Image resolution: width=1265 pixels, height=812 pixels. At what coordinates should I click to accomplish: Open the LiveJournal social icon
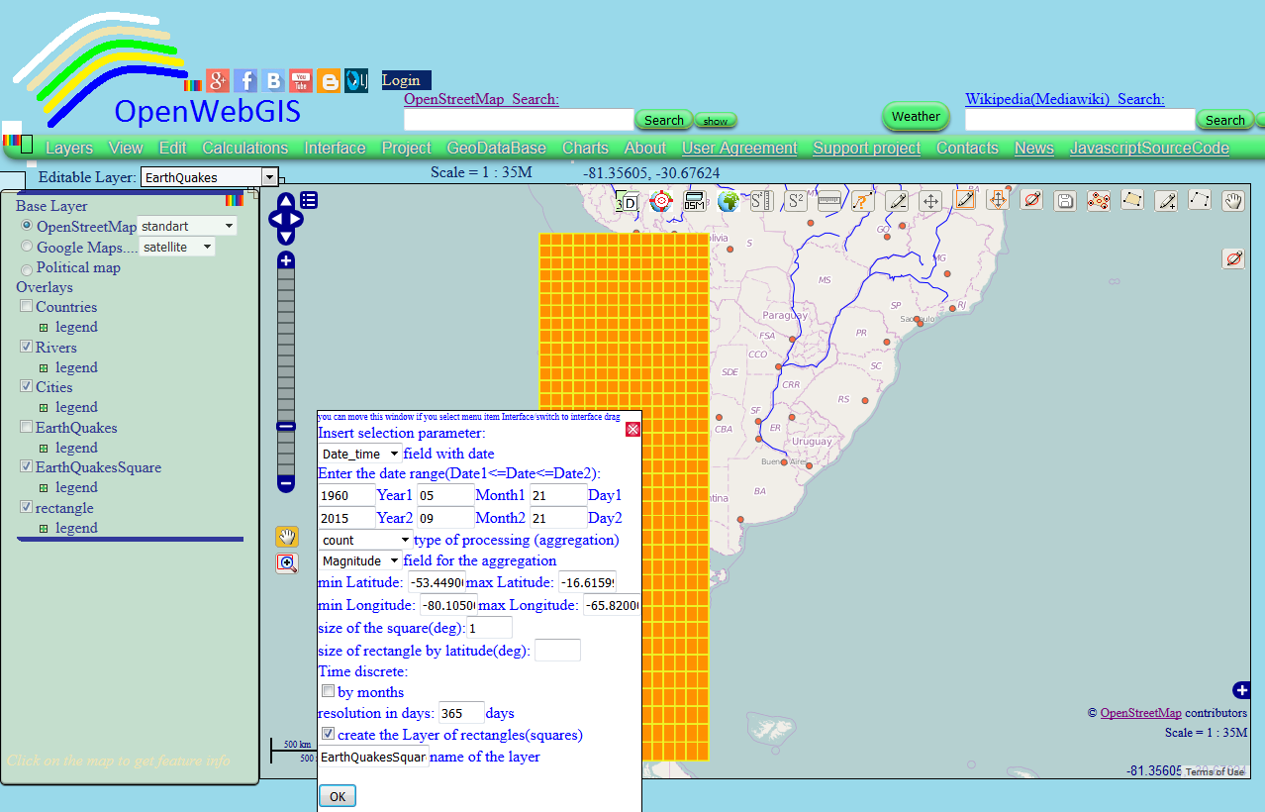(x=356, y=81)
